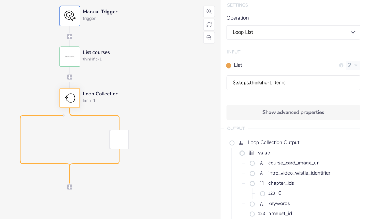Viewport: 365px width, 219px height.
Task: Click the zoom in magnifier button
Action: click(x=209, y=12)
